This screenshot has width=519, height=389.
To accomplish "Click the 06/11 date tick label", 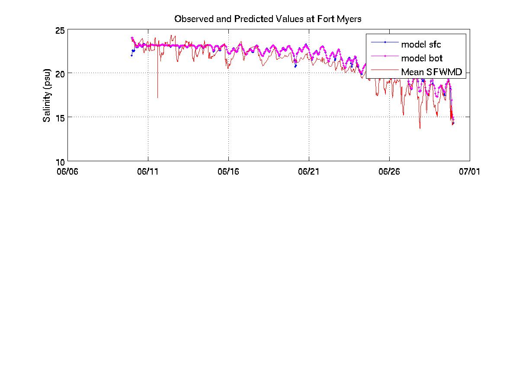I will click(148, 171).
